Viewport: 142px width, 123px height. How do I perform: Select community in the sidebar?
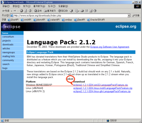(x=12, y=60)
